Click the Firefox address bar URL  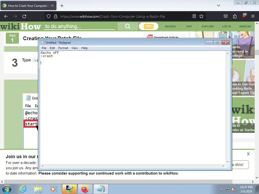tap(112, 16)
